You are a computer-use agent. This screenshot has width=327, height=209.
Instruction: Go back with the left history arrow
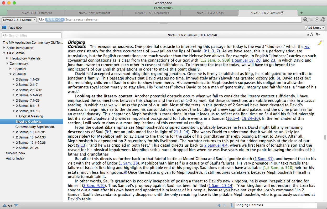(219, 205)
